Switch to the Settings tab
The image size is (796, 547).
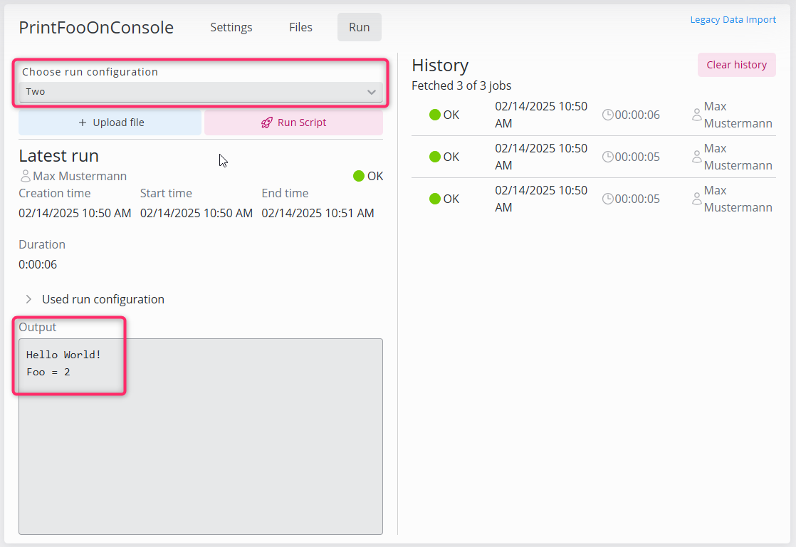pyautogui.click(x=231, y=27)
